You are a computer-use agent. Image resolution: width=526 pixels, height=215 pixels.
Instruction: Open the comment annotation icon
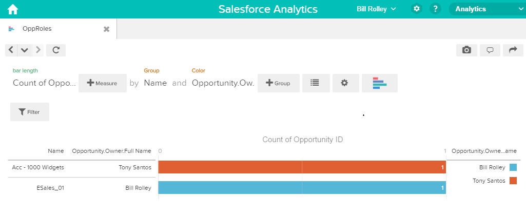(x=490, y=50)
